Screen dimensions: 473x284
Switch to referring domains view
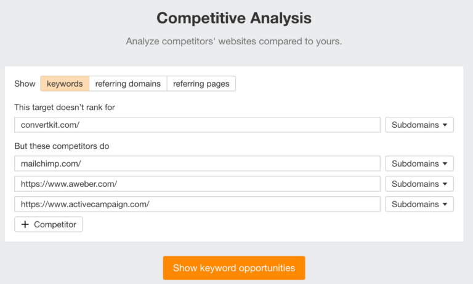pos(128,84)
